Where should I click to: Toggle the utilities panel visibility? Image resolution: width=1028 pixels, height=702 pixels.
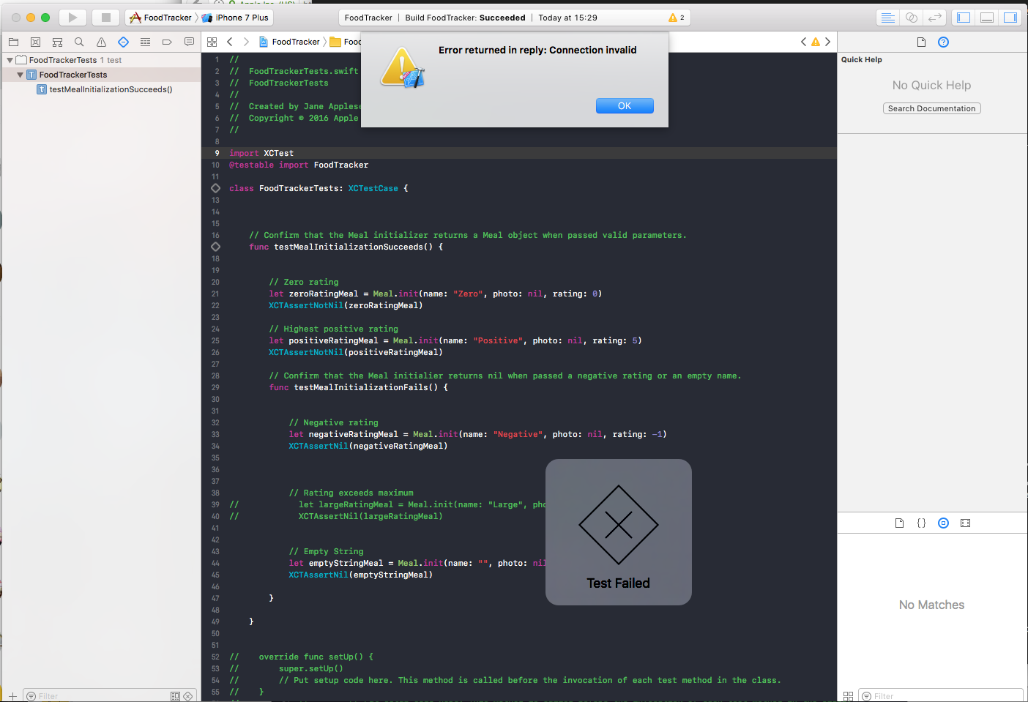pos(1010,18)
